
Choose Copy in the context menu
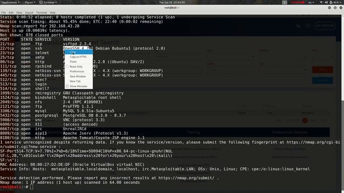pos(78,52)
